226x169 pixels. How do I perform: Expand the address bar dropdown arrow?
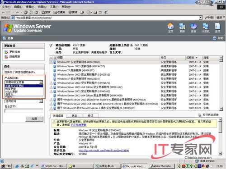tap(200, 18)
